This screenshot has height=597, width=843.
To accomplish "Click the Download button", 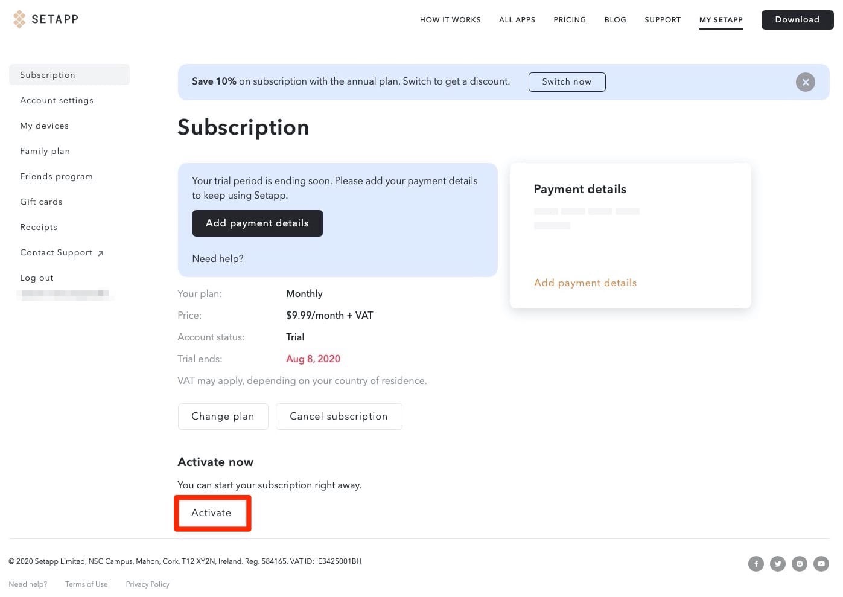I will pyautogui.click(x=797, y=20).
